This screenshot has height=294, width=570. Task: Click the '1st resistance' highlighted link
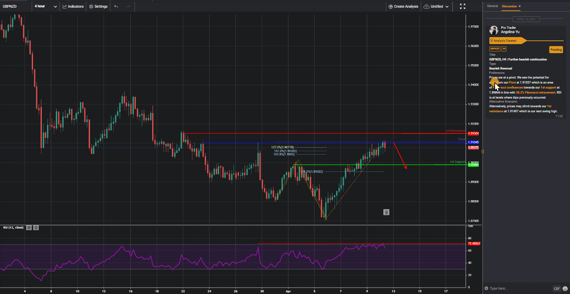point(520,109)
